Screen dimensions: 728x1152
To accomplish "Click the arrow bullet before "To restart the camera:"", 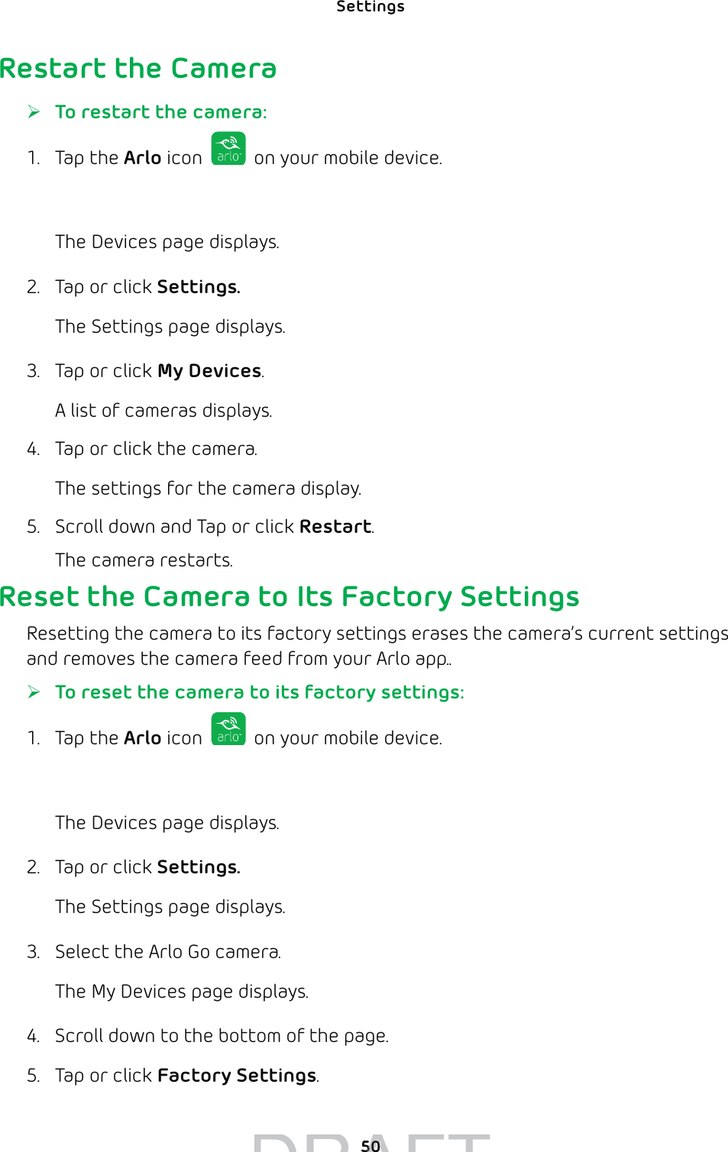I will 34,112.
